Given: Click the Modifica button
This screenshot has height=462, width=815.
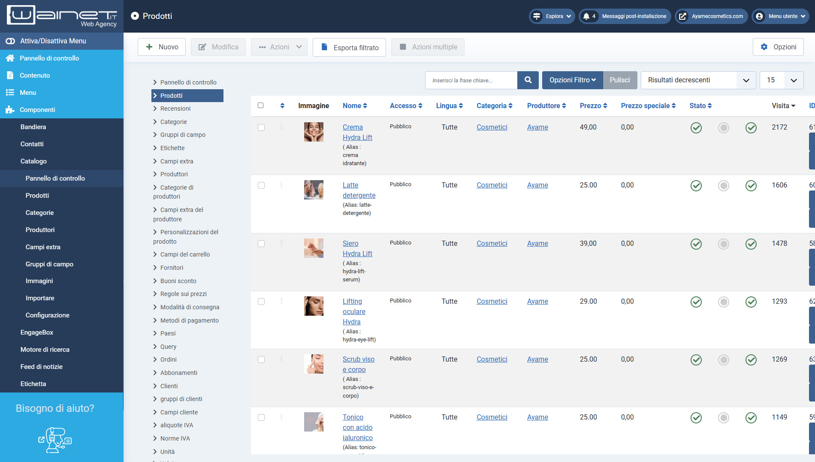Looking at the screenshot, I should click(x=218, y=47).
